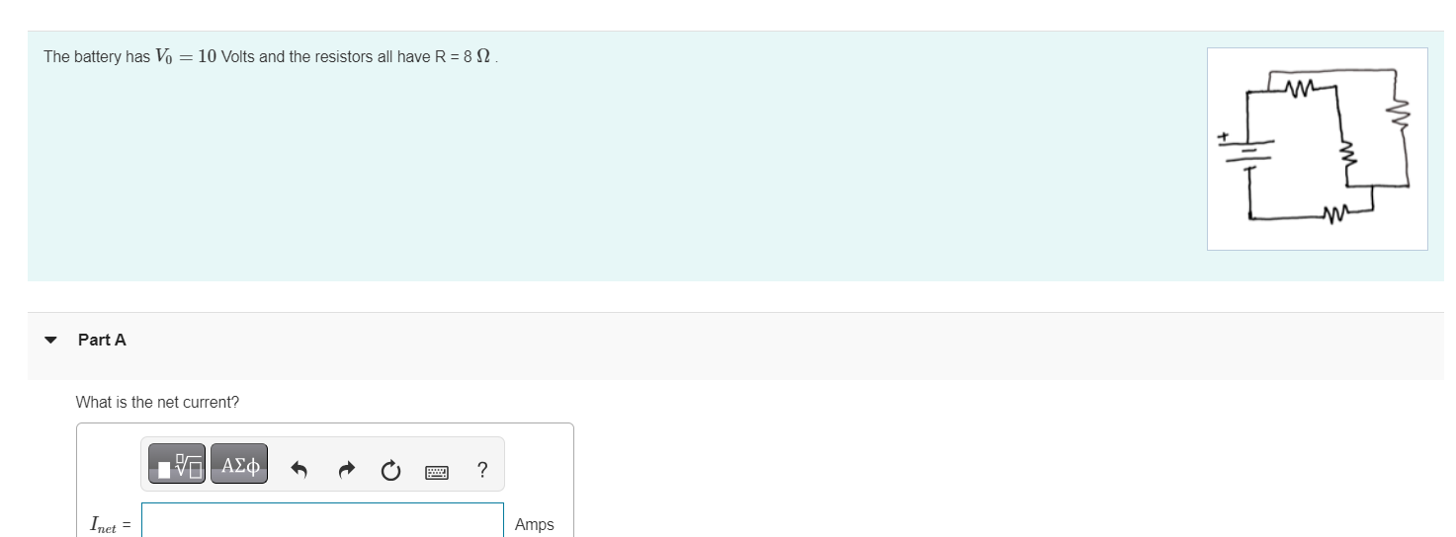Enlarge the circuit diagram image
1456x537 pixels.
1317,148
